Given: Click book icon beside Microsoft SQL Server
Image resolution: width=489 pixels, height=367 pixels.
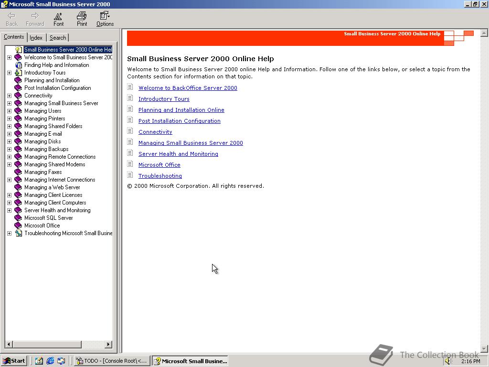Looking at the screenshot, I should tap(19, 218).
